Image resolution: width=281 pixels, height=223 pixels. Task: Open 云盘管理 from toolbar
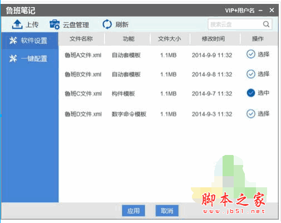[76, 25]
